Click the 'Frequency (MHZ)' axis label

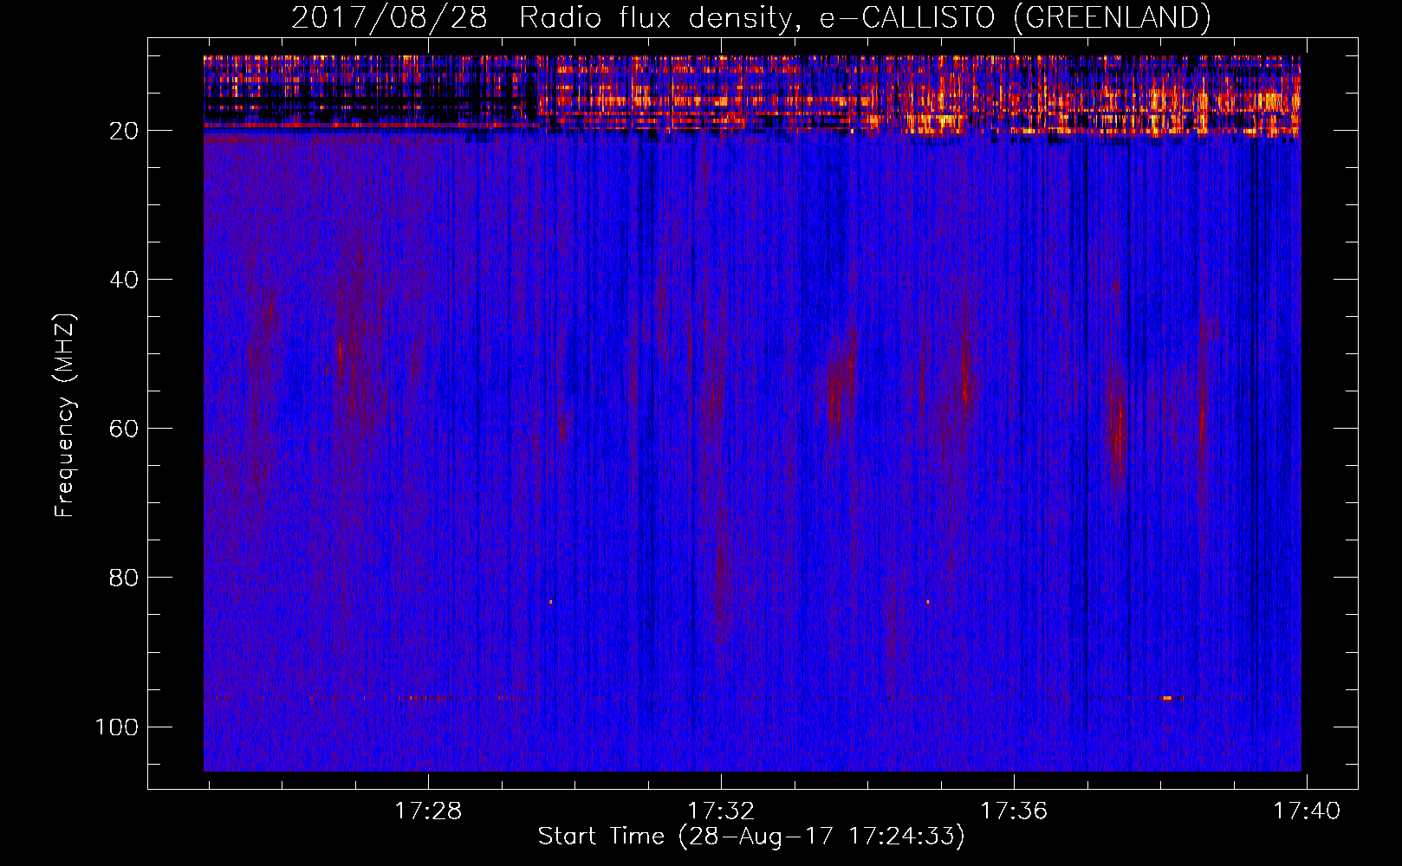pyautogui.click(x=65, y=416)
